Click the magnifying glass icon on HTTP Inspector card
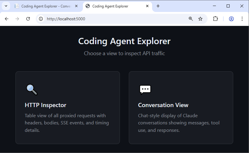Screen dimensions: 249x153 pyautogui.click(x=32, y=89)
